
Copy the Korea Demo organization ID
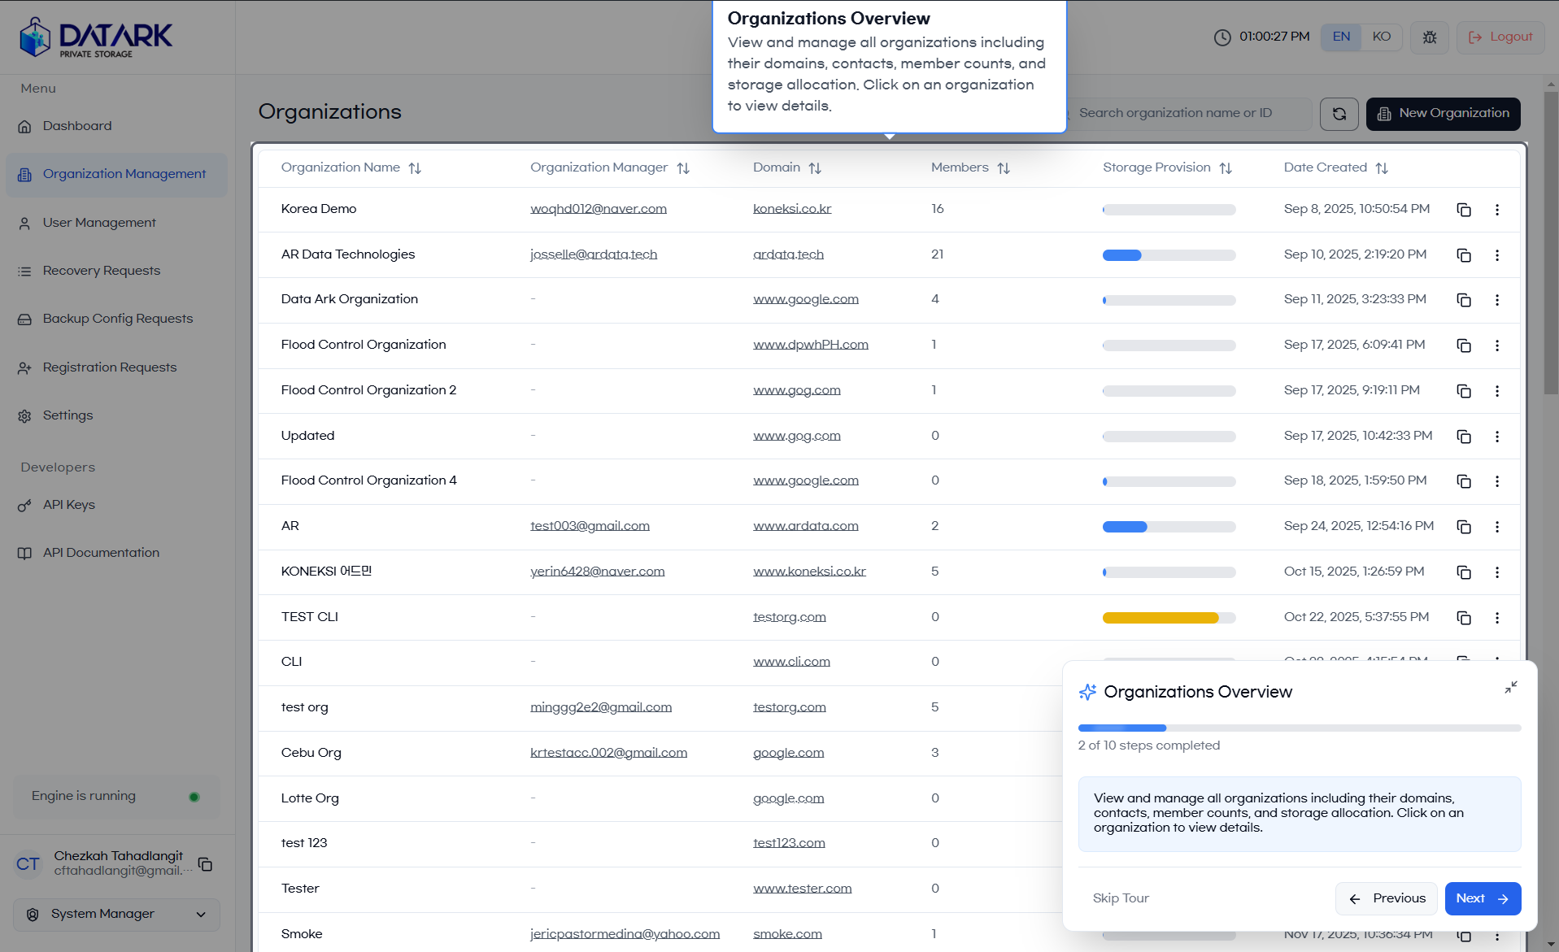[x=1463, y=210]
